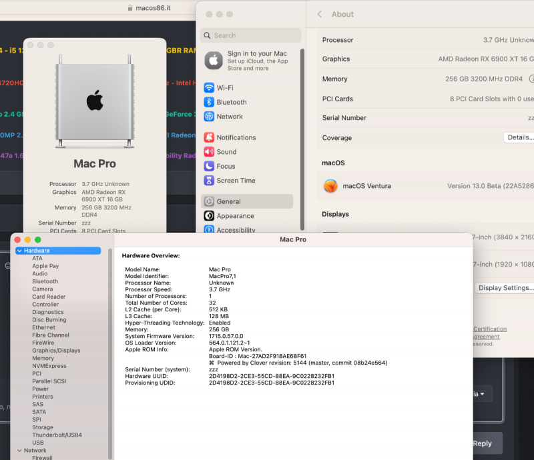Open Screen Time hourglass icon

coord(209,180)
